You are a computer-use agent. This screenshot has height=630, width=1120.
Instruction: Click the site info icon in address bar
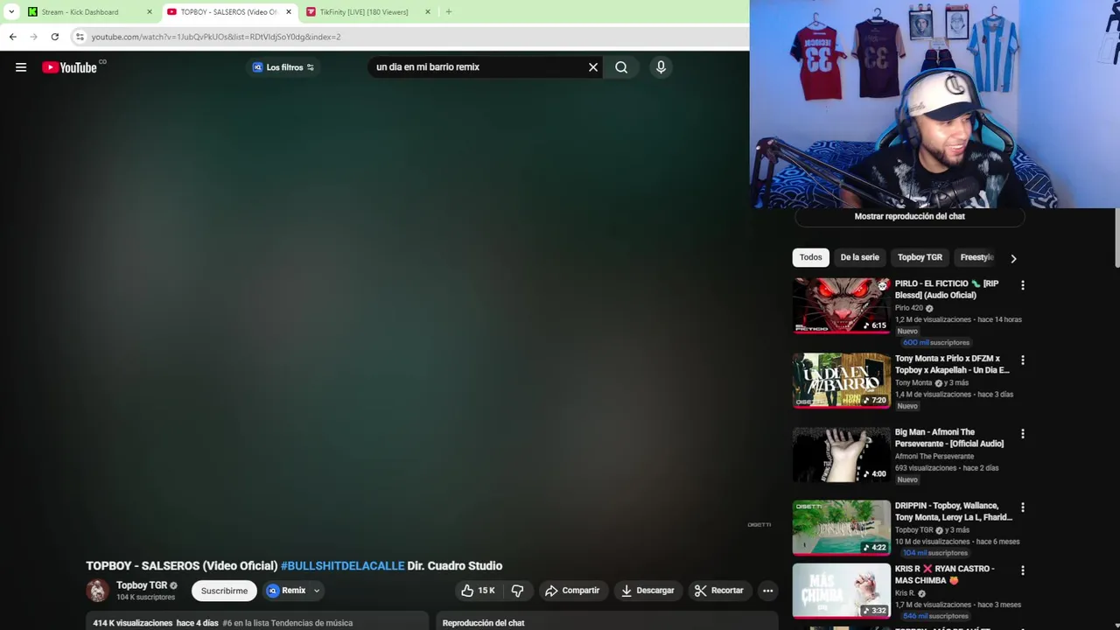tap(80, 37)
